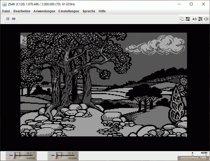This screenshot has height=161, width=210.
Task: Click the first disk drive showing 18.0
Action: [x=21, y=156]
